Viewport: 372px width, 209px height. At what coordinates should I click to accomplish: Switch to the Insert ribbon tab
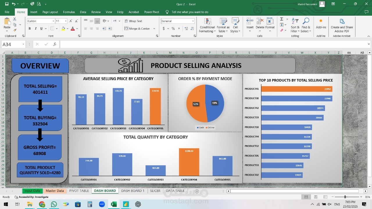[x=34, y=12]
